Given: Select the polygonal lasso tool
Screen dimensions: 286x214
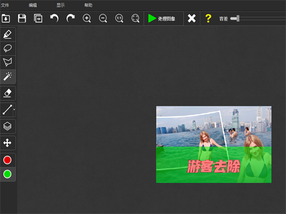Looking at the screenshot, I should pyautogui.click(x=7, y=62).
